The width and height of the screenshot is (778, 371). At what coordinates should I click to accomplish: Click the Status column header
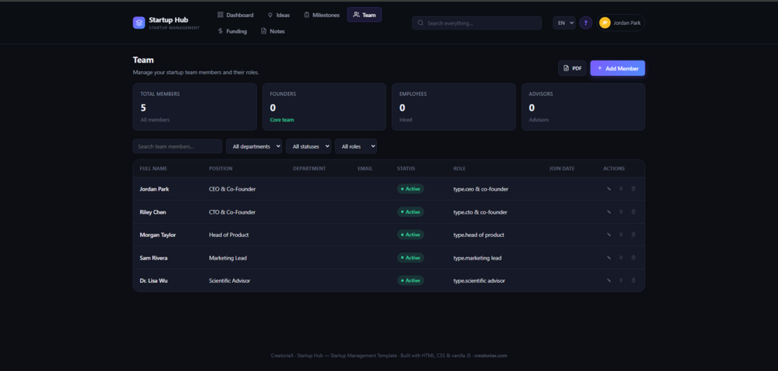click(x=406, y=169)
